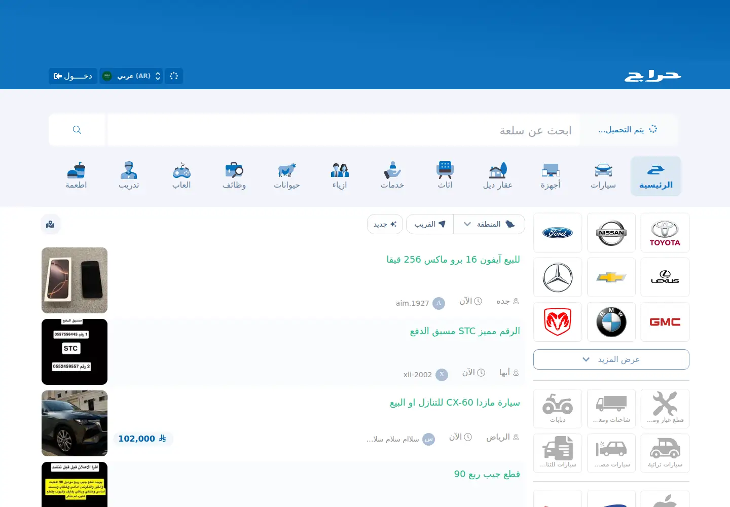This screenshot has height=507, width=730.
Task: Select the Toyota brand logo
Action: point(665,233)
